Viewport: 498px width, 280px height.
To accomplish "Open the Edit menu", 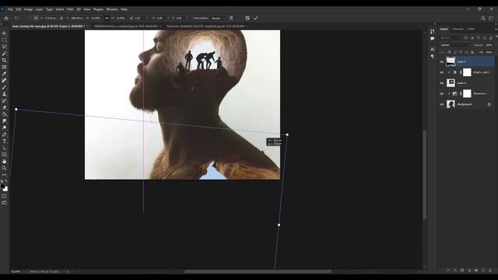I will point(19,9).
